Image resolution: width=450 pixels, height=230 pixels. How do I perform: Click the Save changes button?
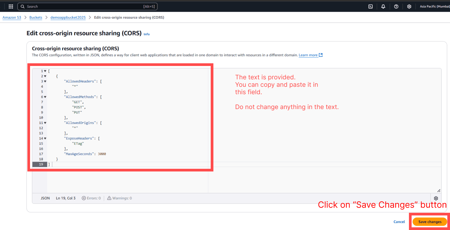430,222
